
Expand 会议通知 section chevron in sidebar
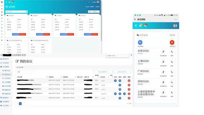click(11, 105)
